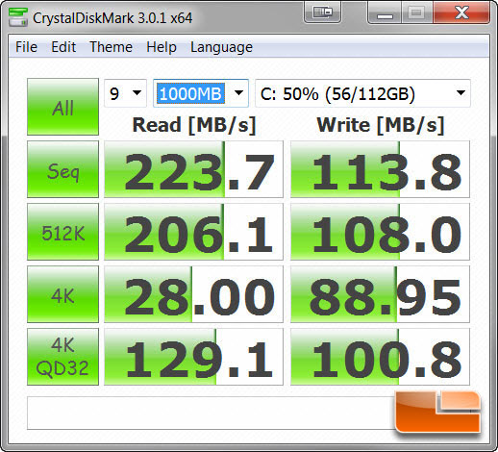The height and width of the screenshot is (452, 498).
Task: Open the Theme menu
Action: 111,47
